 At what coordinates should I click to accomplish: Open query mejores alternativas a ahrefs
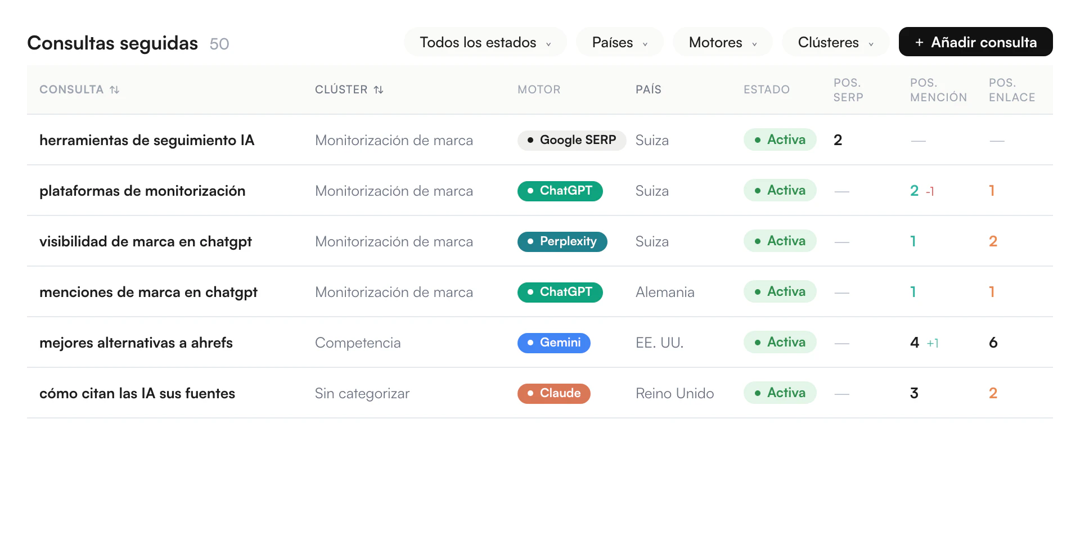(136, 343)
